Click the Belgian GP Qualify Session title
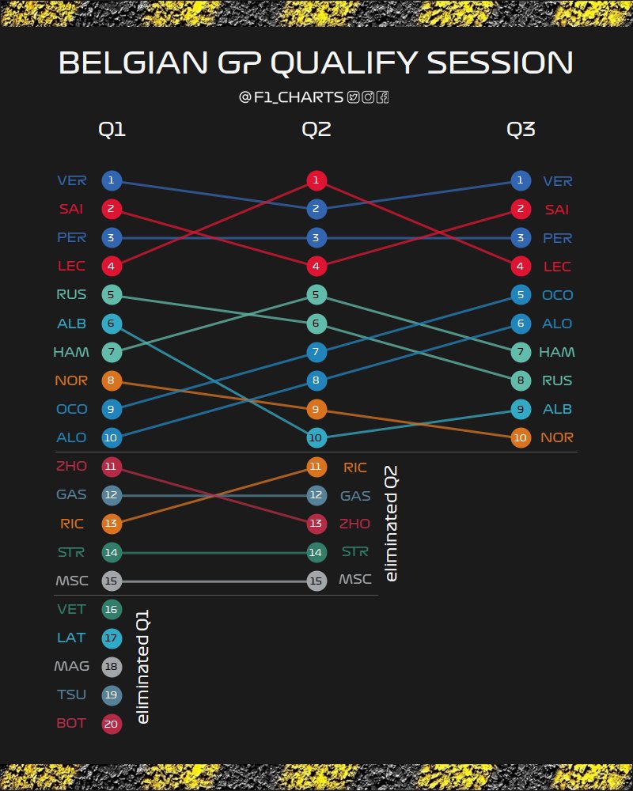This screenshot has height=791, width=633. (316, 62)
